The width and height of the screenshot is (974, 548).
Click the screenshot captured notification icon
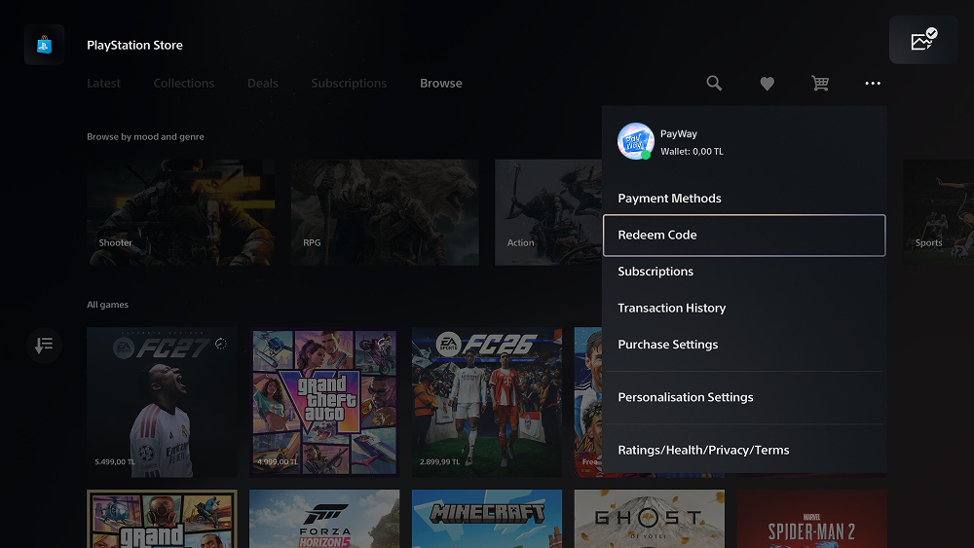(x=923, y=40)
